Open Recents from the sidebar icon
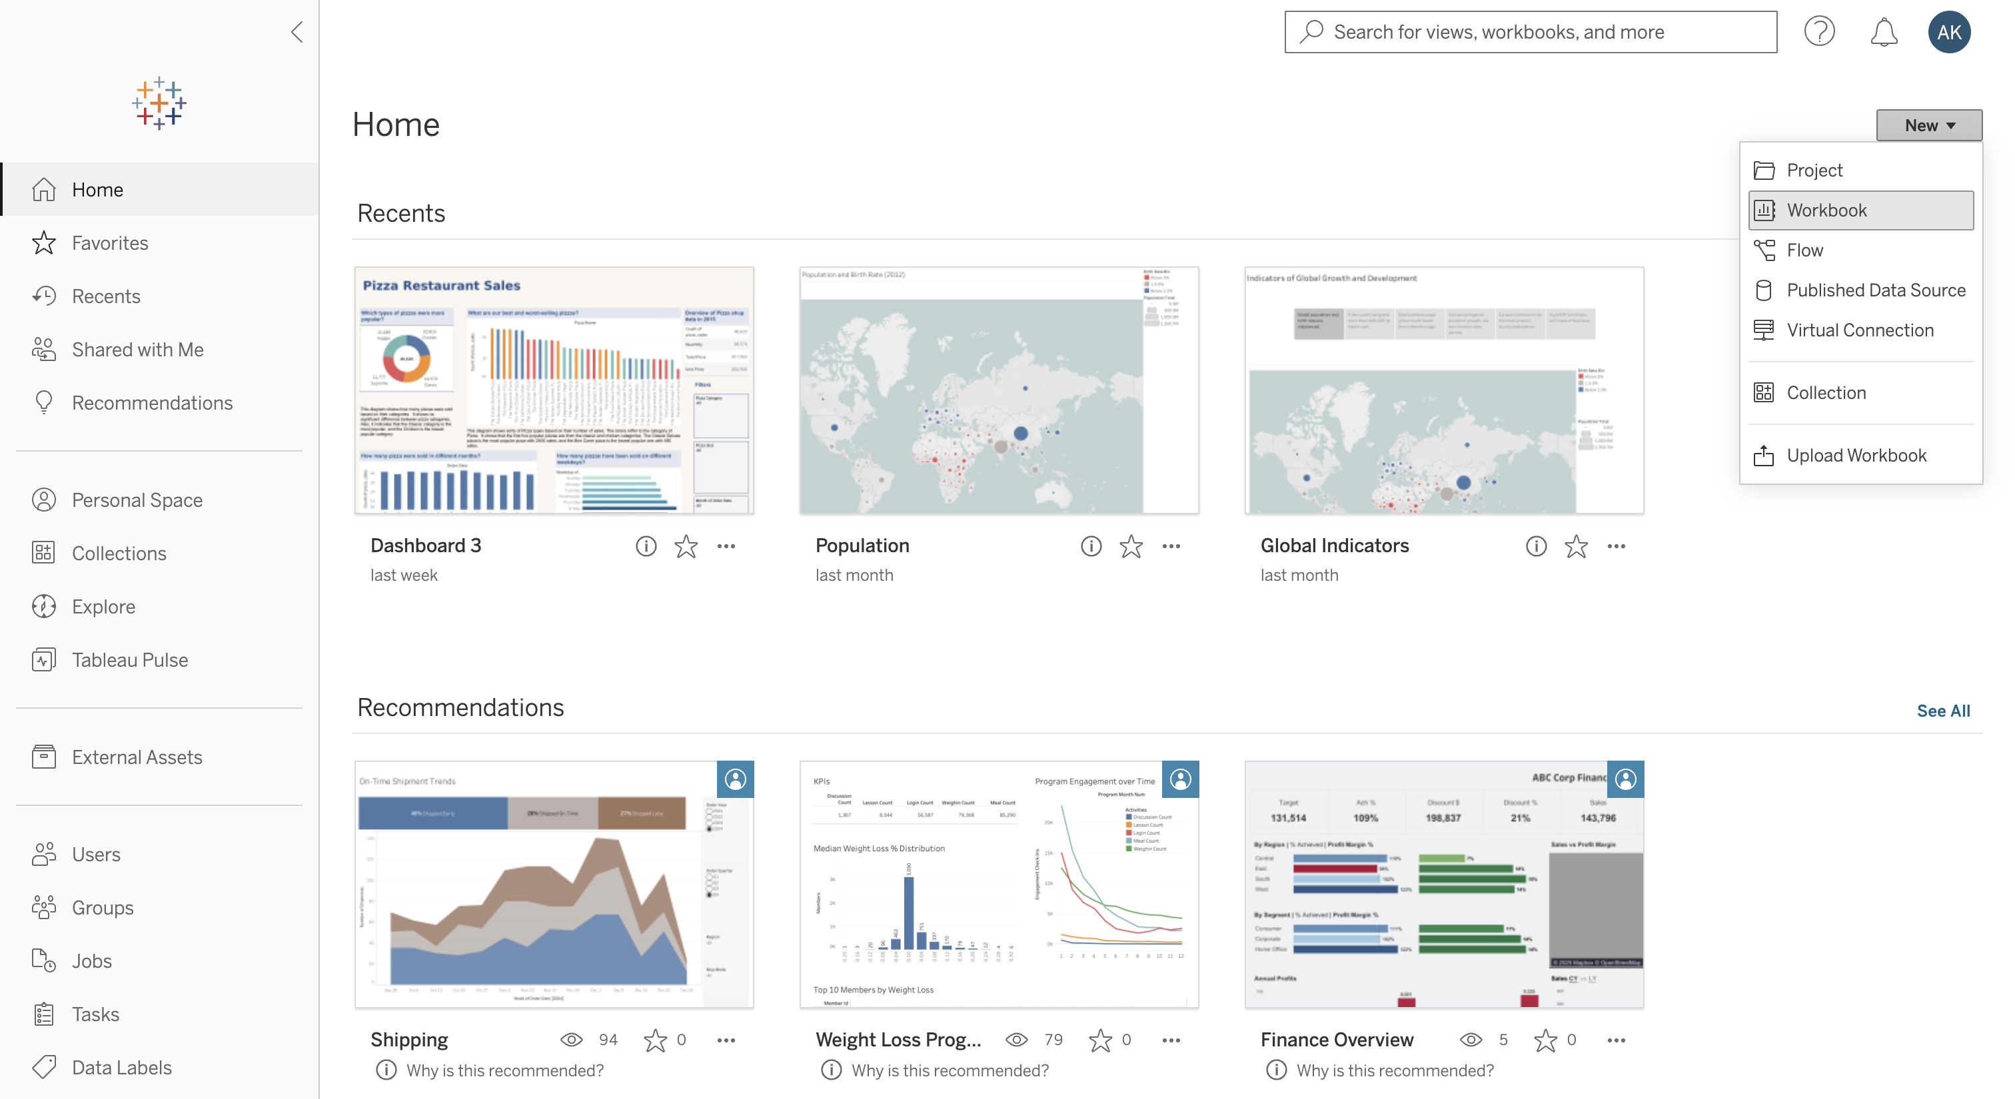 45,296
